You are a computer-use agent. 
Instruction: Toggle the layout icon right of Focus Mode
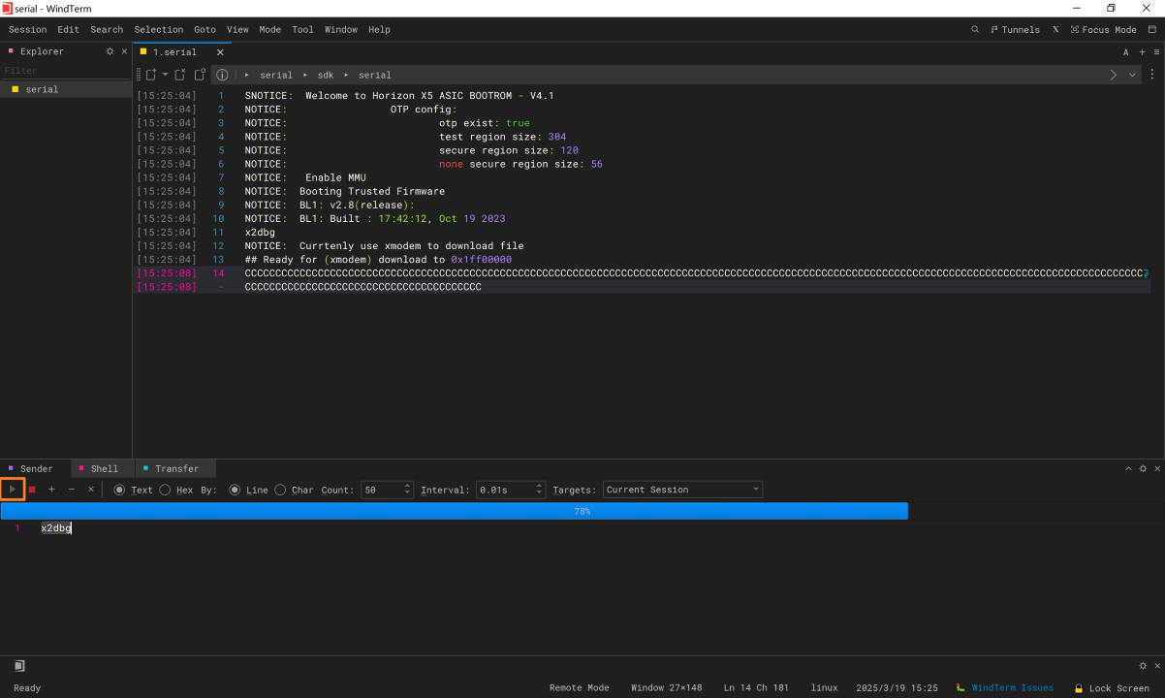[x=1152, y=30]
